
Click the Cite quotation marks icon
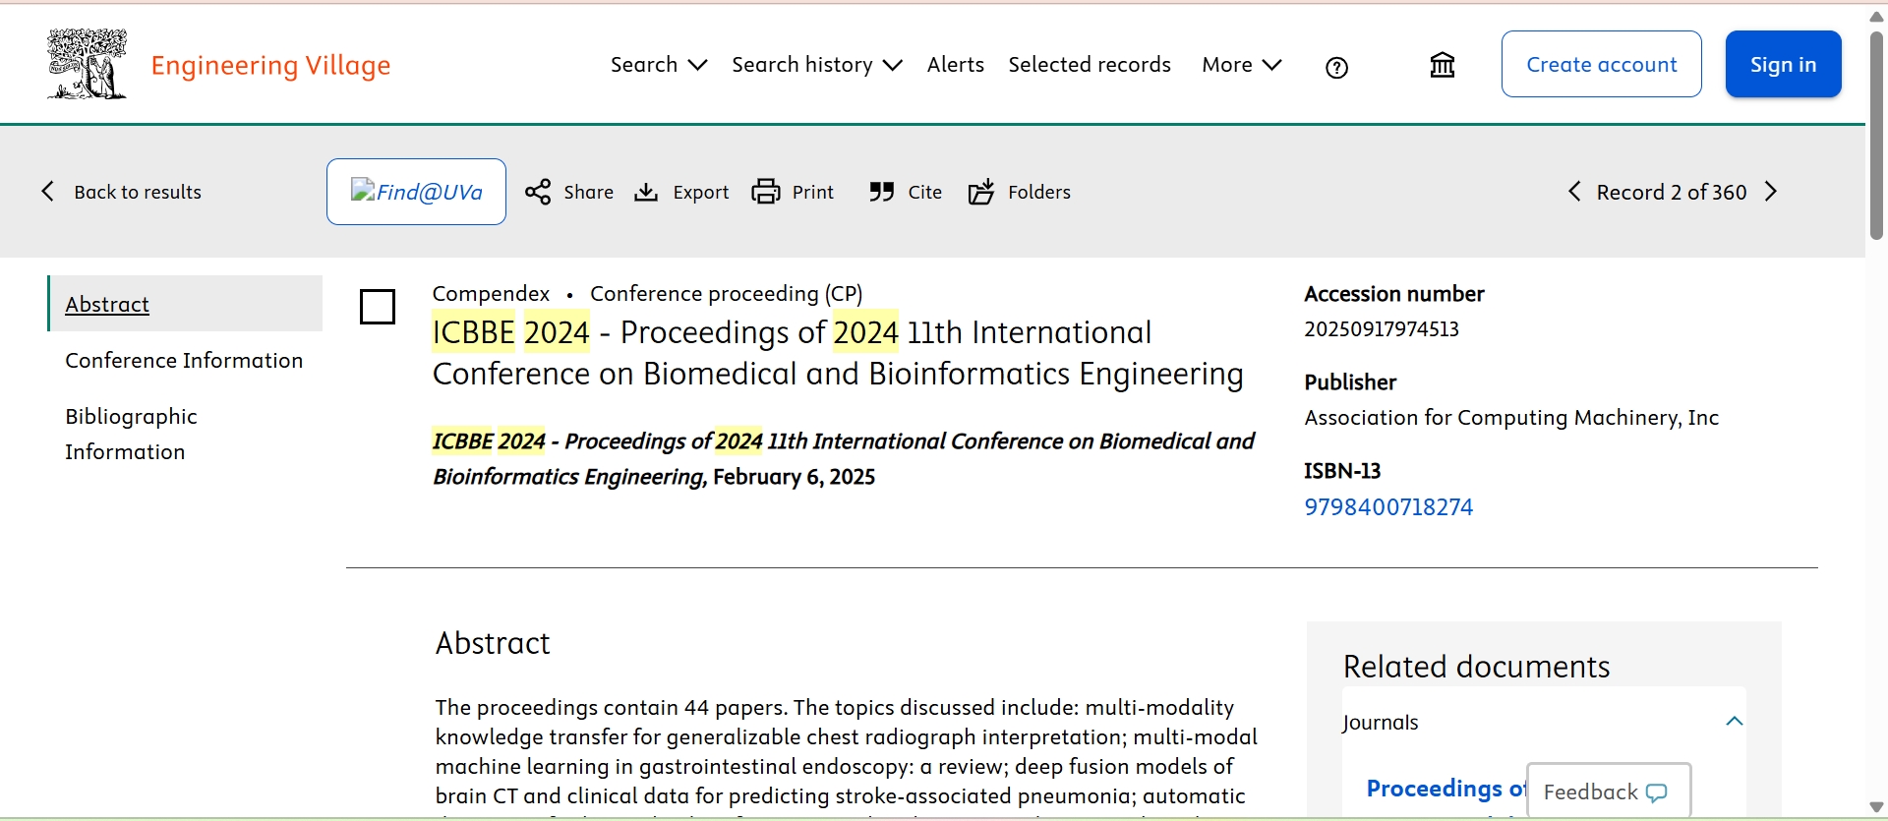coord(882,192)
